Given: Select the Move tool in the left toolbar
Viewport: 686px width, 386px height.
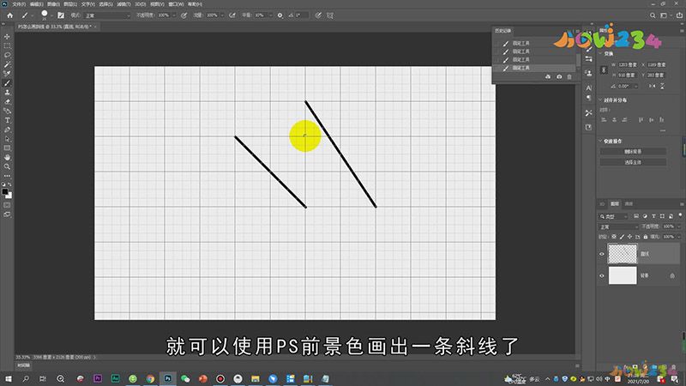Looking at the screenshot, I should pos(7,36).
